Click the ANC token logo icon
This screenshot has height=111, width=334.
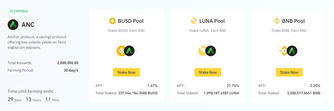click(x=13, y=25)
